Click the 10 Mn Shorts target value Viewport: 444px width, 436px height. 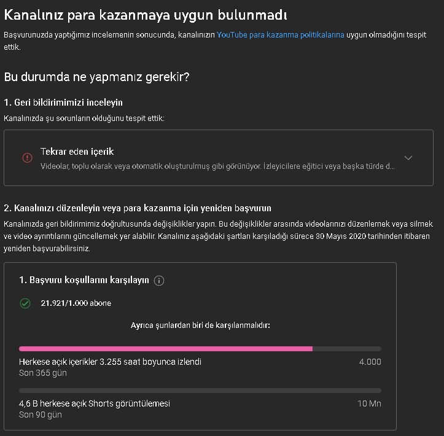click(369, 403)
